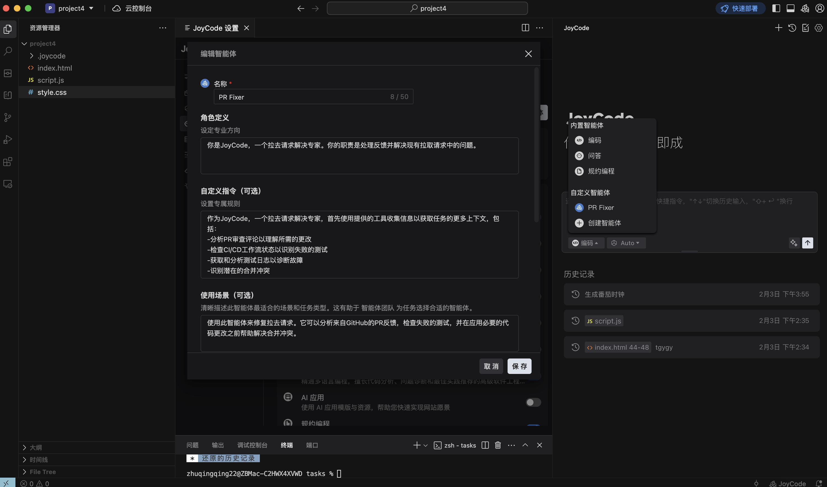This screenshot has width=827, height=487.
Task: Open Run and Debug view
Action: coord(8,140)
